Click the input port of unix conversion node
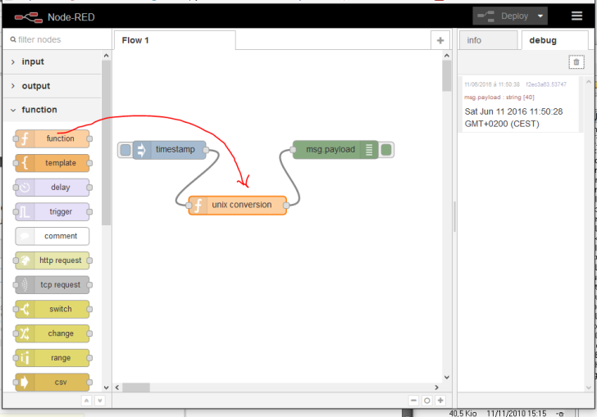 (x=189, y=206)
